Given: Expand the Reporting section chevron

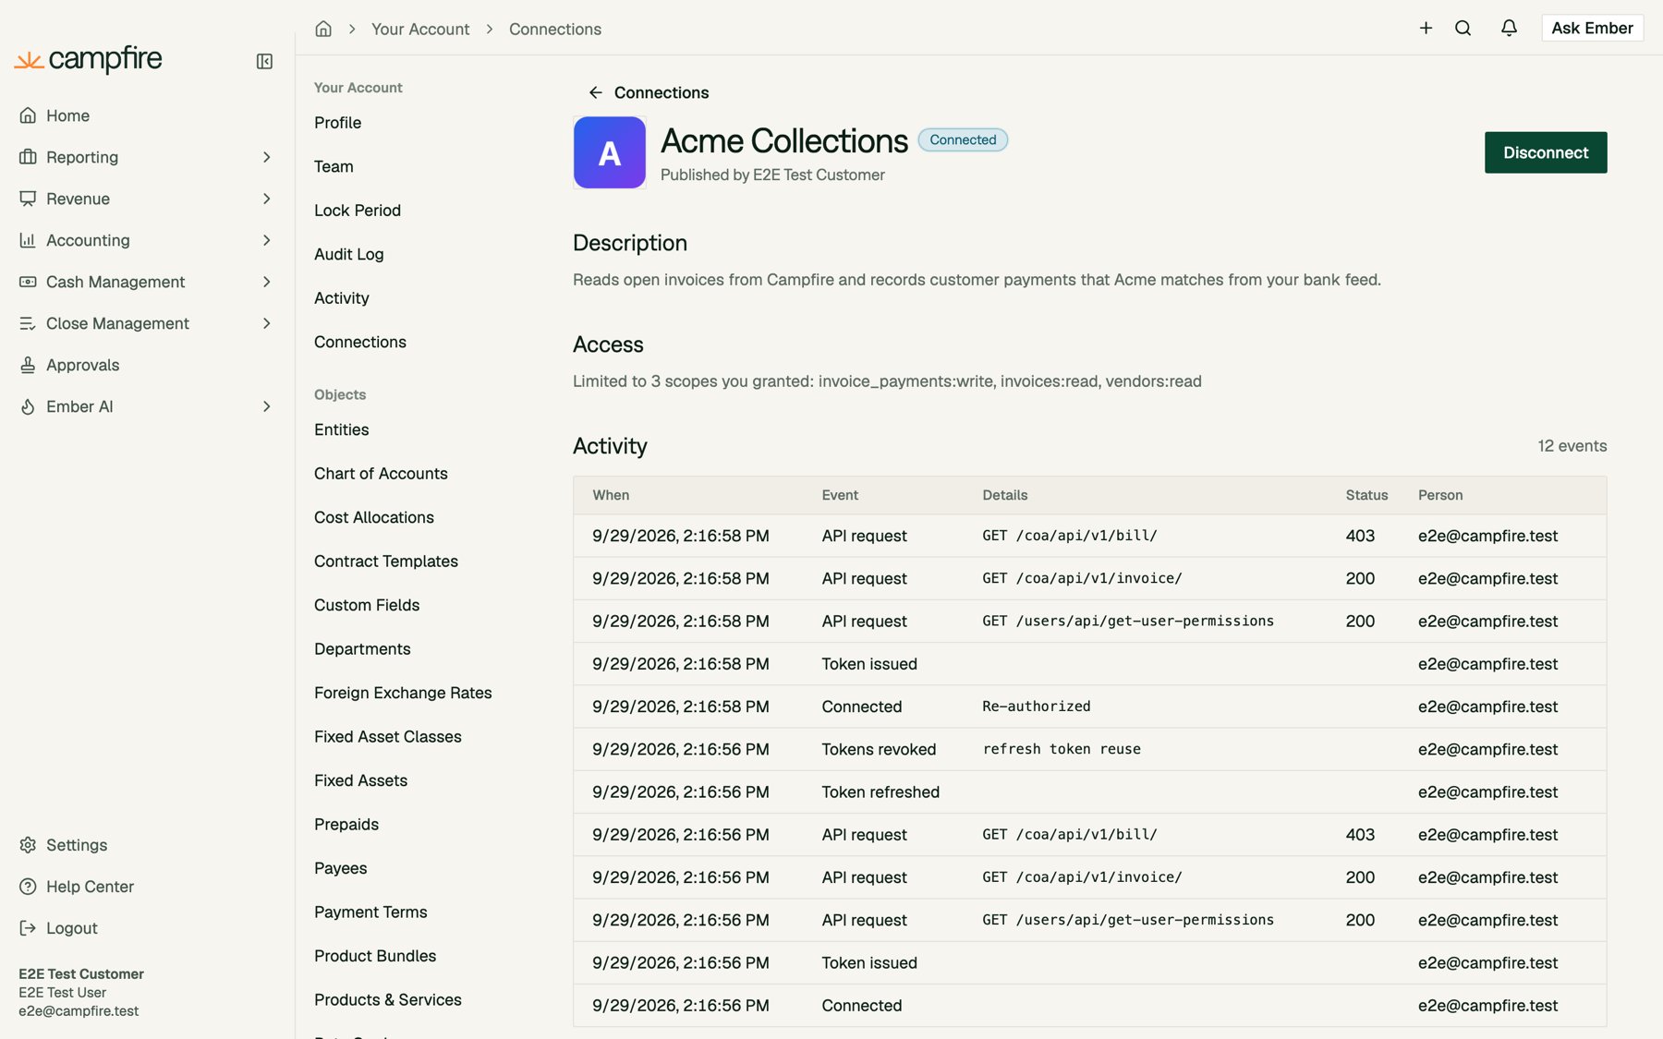Looking at the screenshot, I should [x=266, y=157].
